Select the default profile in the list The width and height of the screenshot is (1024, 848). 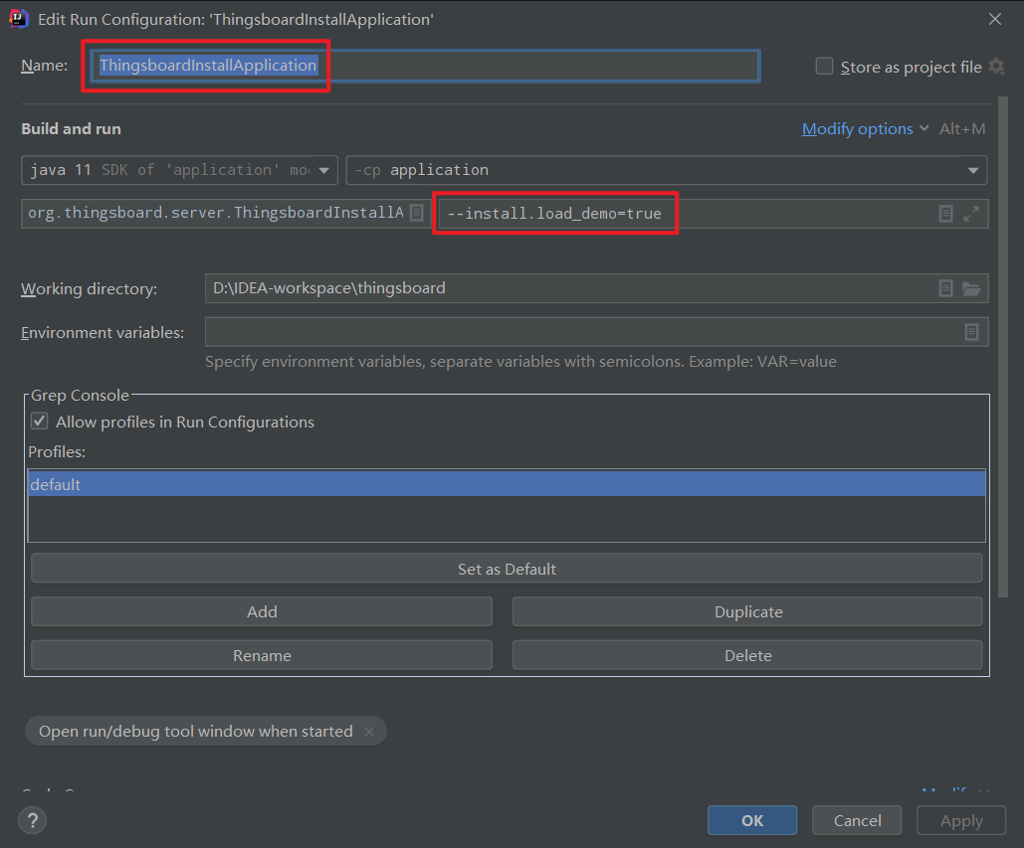(299, 484)
